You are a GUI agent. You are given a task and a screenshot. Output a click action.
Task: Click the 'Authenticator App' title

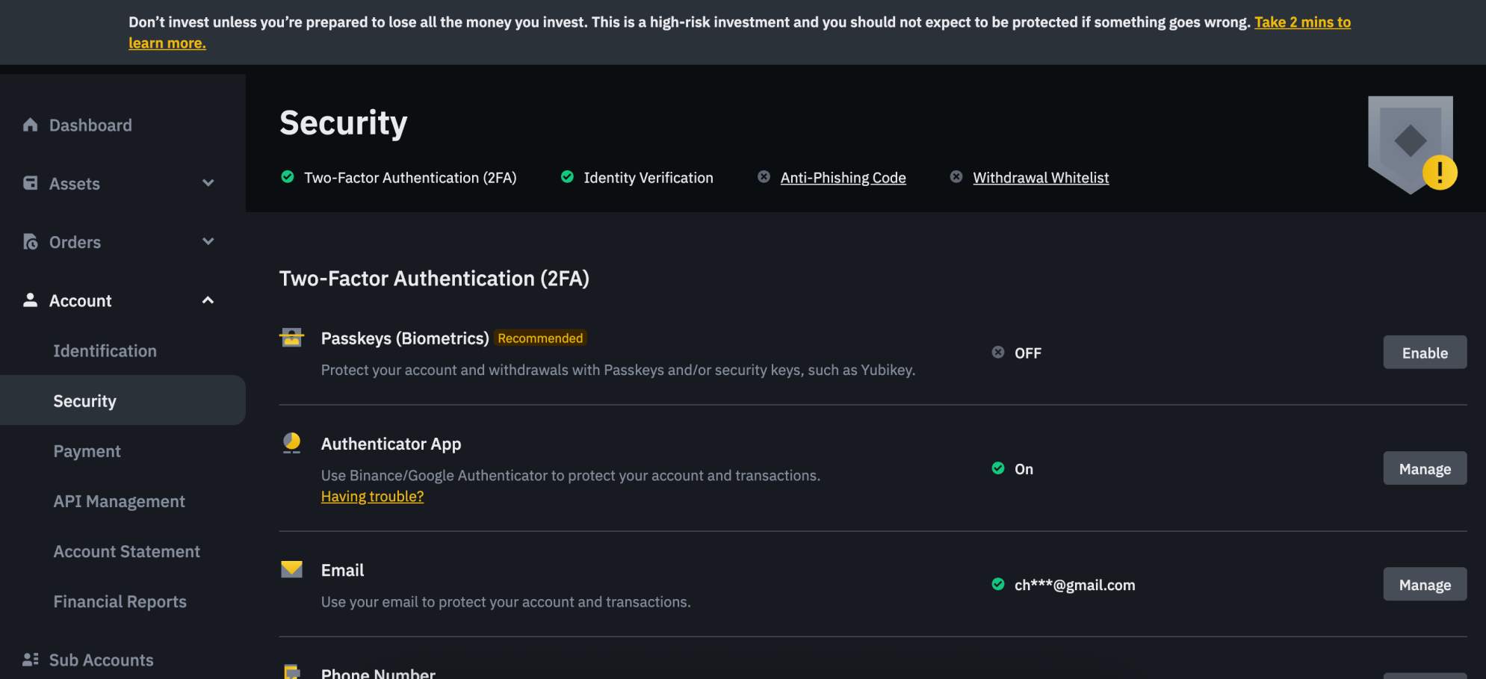391,444
